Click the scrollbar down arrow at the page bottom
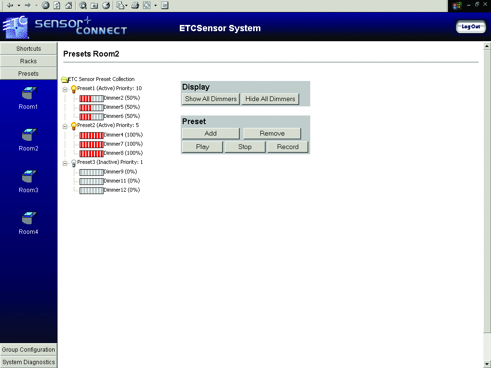Viewport: 491px width, 368px height. (x=487, y=364)
